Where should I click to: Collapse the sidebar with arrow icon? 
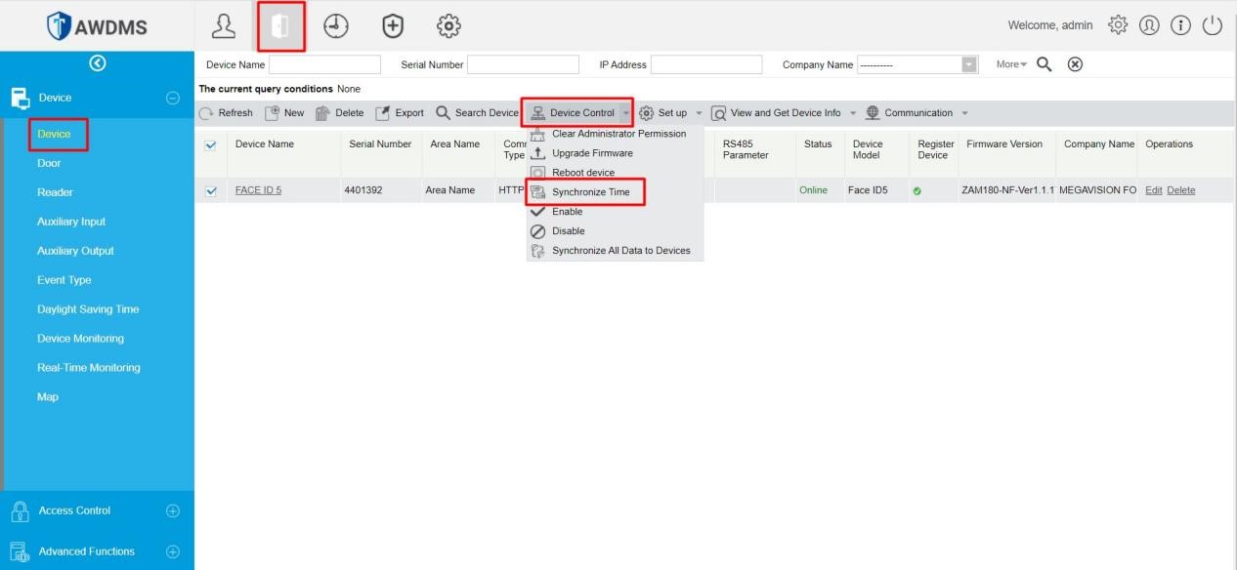[x=97, y=63]
